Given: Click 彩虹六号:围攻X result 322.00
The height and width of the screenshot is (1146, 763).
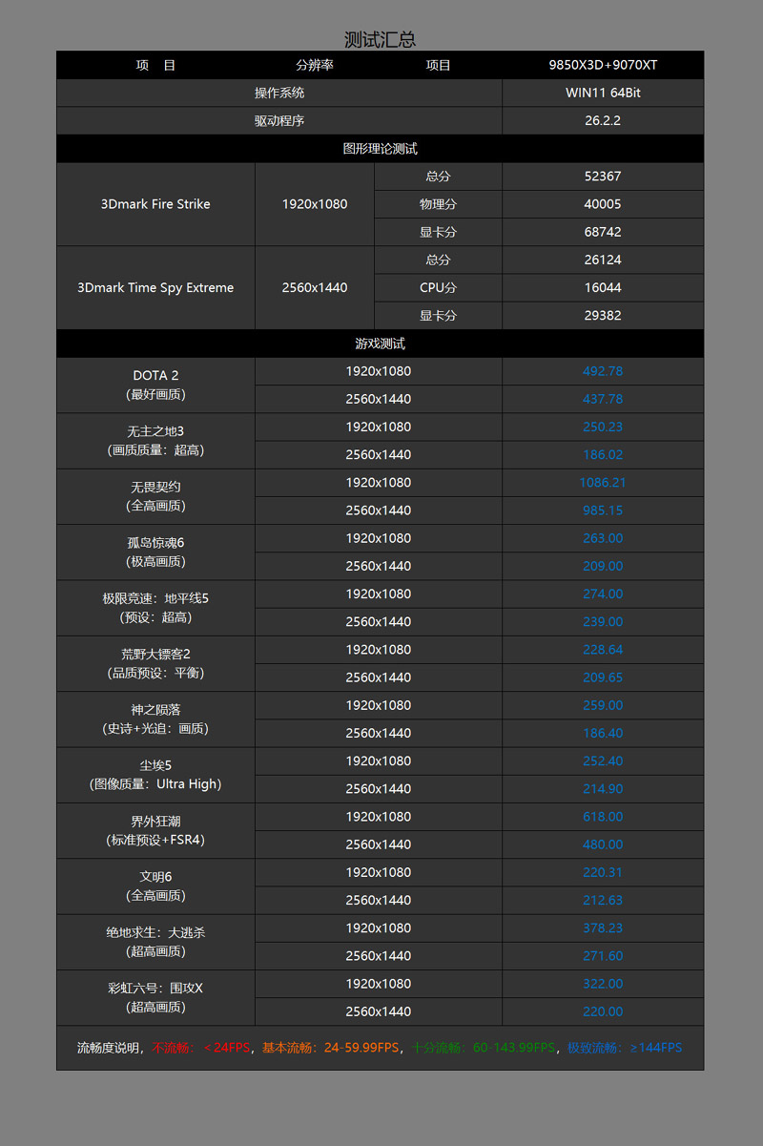Looking at the screenshot, I should click(603, 984).
